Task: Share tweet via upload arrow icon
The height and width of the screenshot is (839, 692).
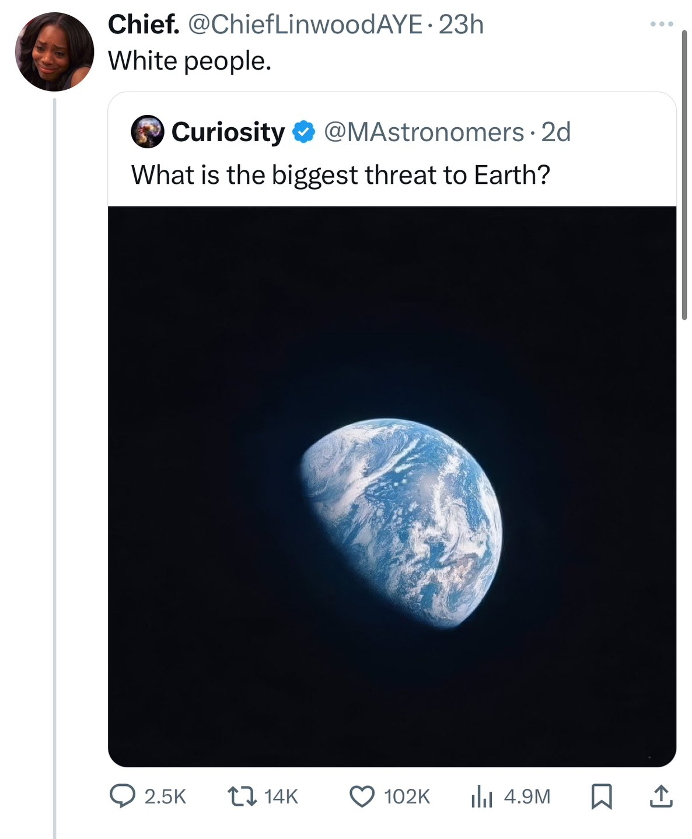Action: pyautogui.click(x=661, y=796)
